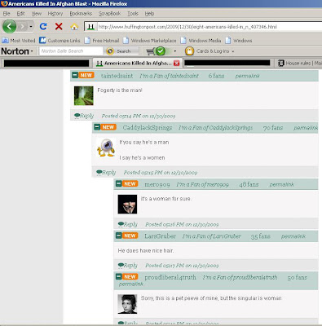Collapse the LarsGruber comment

click(118, 236)
